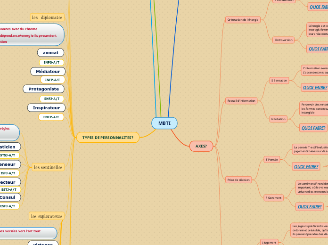The image size is (328, 245).
Task: Click the note beginning Les Jugeurs préfèrent vivre
Action: 309,230
